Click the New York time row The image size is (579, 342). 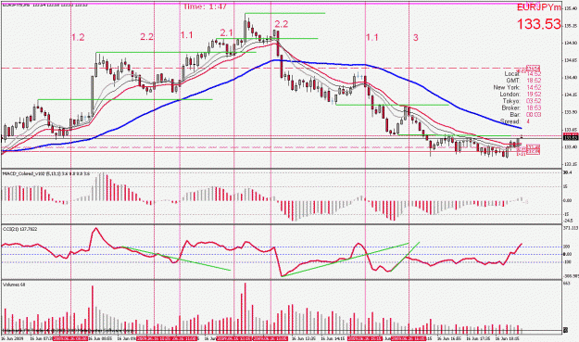click(517, 87)
